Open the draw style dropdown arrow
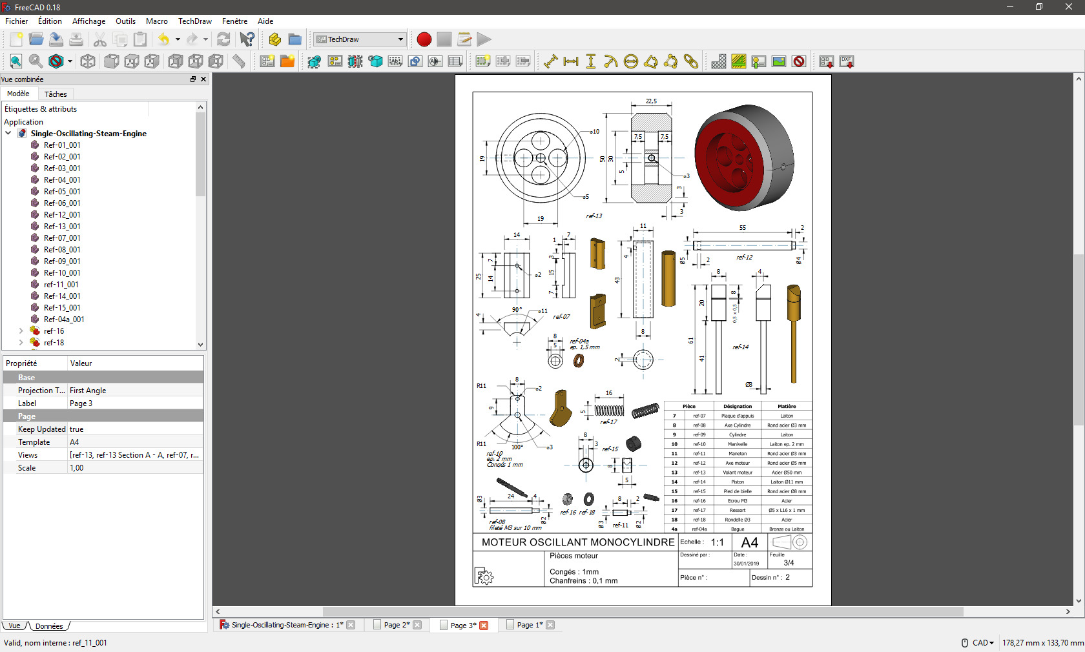The height and width of the screenshot is (652, 1085). point(70,61)
